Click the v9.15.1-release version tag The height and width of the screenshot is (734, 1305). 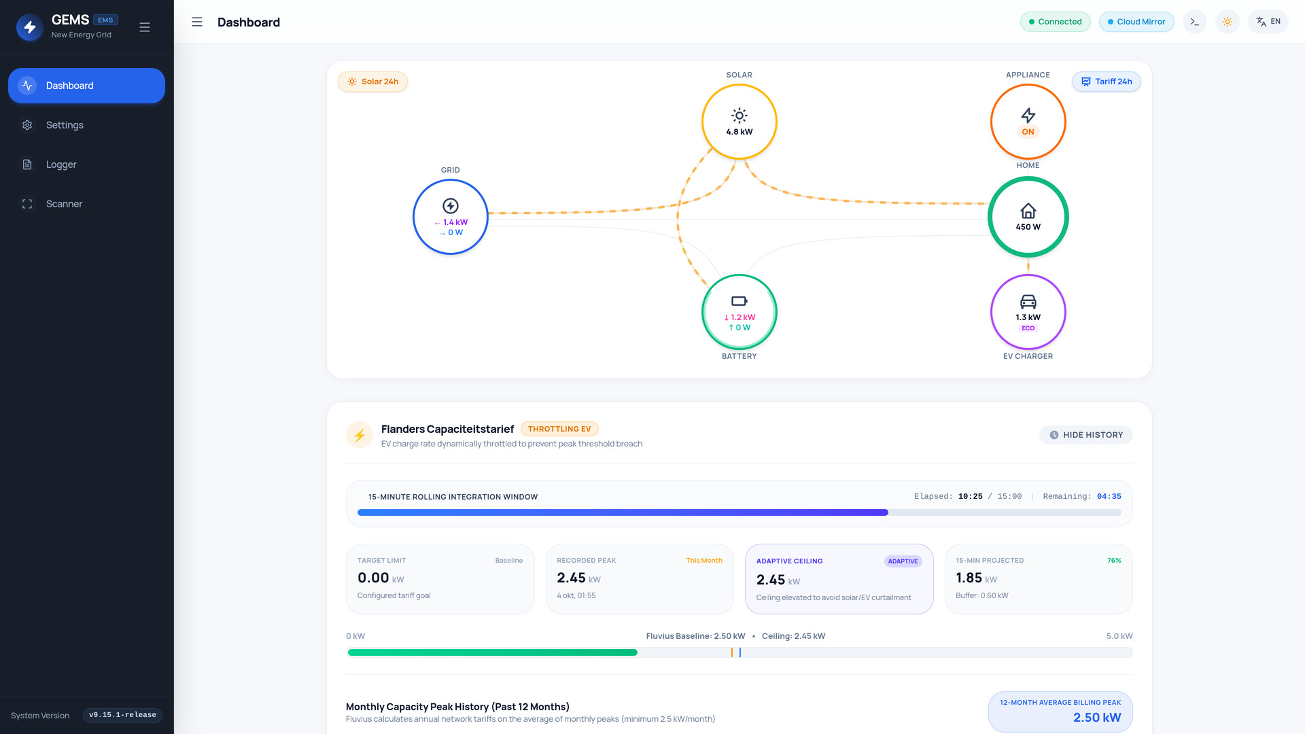pos(122,715)
